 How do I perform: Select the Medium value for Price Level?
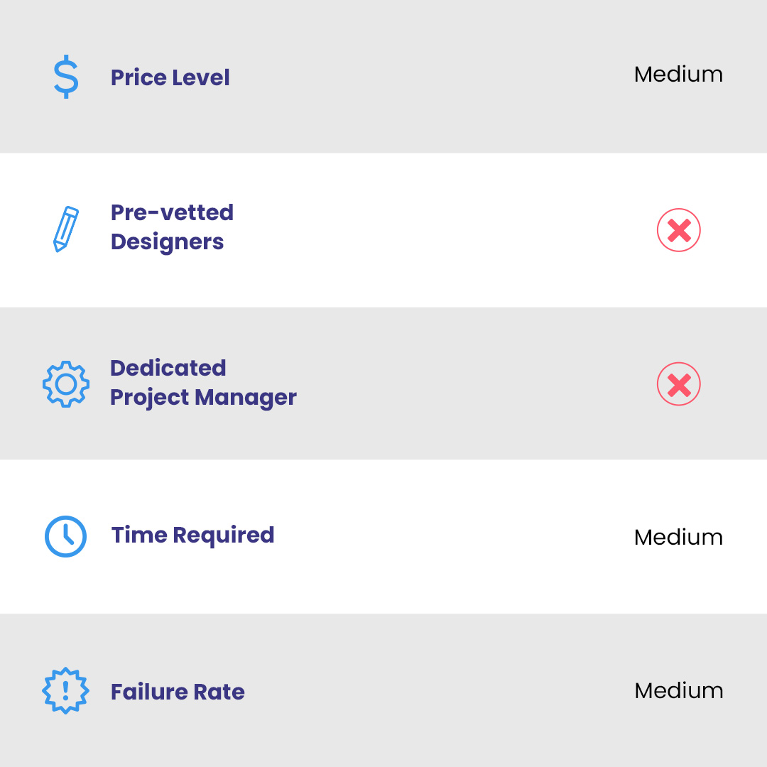678,75
